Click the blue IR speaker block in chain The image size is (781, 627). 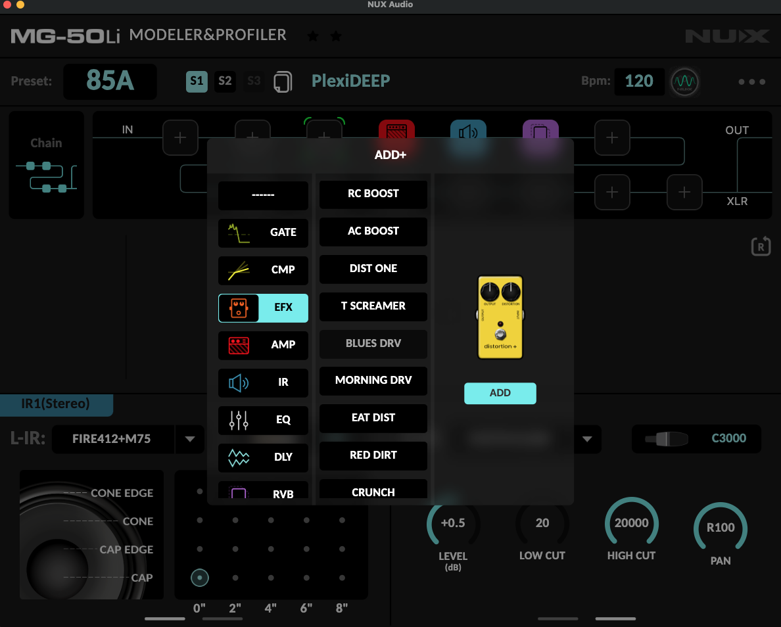[x=468, y=129]
